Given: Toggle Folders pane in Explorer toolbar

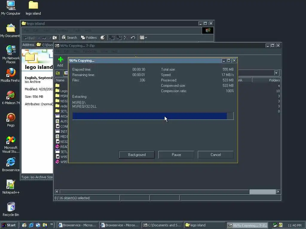Looking at the screenshot, I should 89,38.
